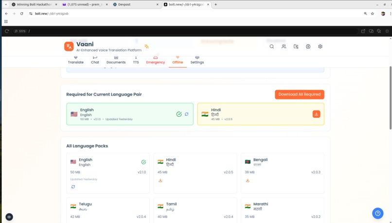Screen dimensions: 392x223
Task: Click 'Required for Current Language Pair' heading
Action: click(x=104, y=94)
